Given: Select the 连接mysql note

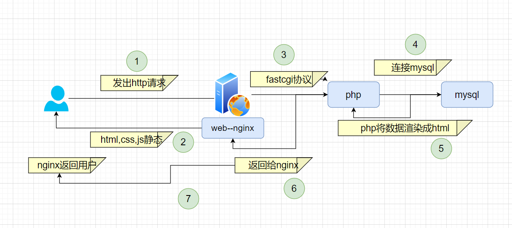Looking at the screenshot, I should coord(412,67).
